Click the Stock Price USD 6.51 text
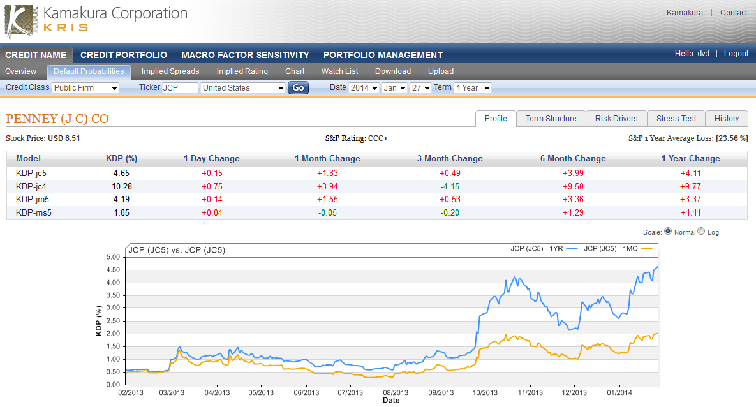The image size is (756, 407). point(43,138)
